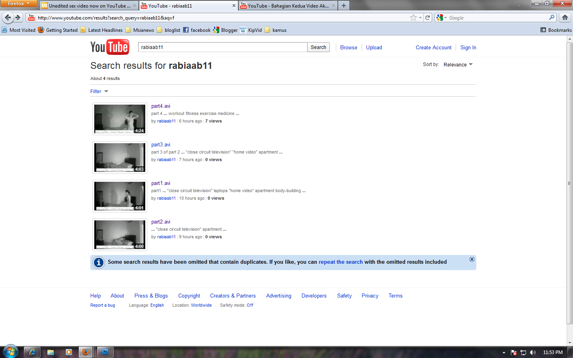Click the Search button
Viewport: 573px width, 358px height.
click(318, 47)
